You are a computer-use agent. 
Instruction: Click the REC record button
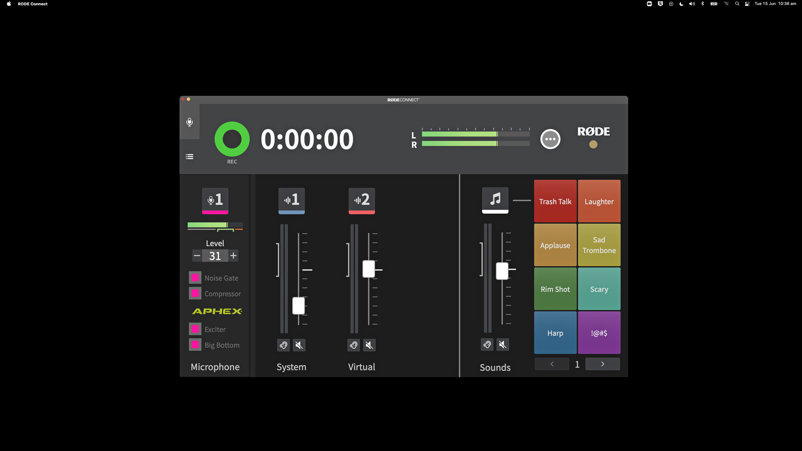pos(232,139)
